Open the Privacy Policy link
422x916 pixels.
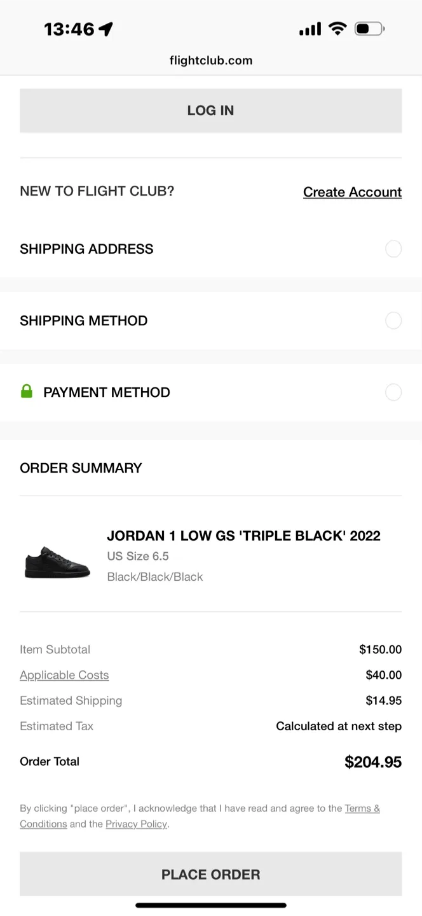[x=136, y=824]
